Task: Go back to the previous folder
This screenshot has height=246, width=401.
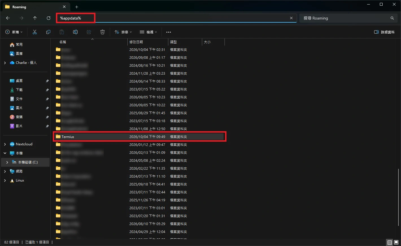Action: click(8, 18)
